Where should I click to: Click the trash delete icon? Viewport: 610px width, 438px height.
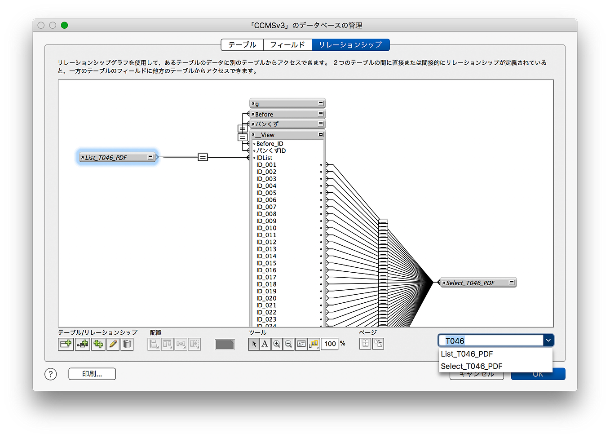coord(128,344)
